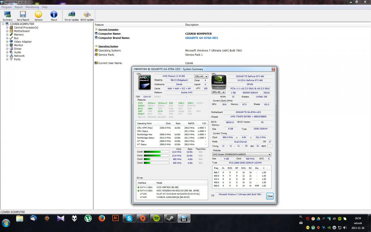Image resolution: width=371 pixels, height=232 pixels.
Task: Open Visual Studio from taskbar
Action: click(x=61, y=218)
